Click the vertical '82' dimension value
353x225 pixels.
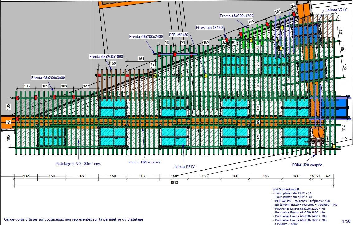click(x=258, y=47)
